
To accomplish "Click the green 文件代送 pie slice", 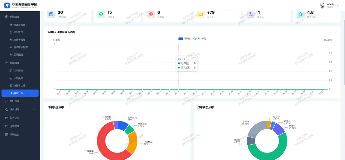I will (x=129, y=130).
